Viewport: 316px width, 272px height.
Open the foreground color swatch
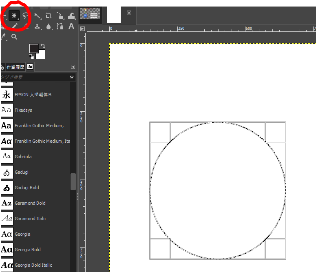[33, 48]
